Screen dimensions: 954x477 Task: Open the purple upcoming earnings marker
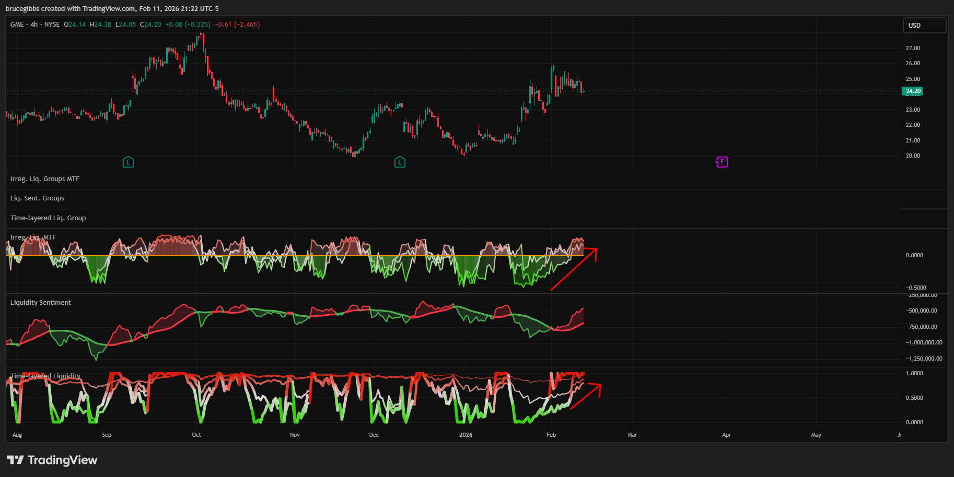(722, 162)
